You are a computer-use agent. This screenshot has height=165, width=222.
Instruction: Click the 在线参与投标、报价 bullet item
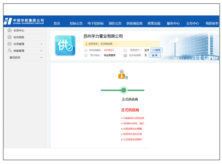133,123
